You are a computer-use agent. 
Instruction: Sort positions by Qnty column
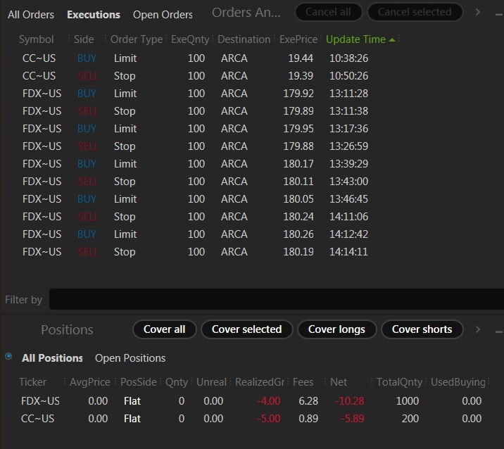[x=177, y=382]
